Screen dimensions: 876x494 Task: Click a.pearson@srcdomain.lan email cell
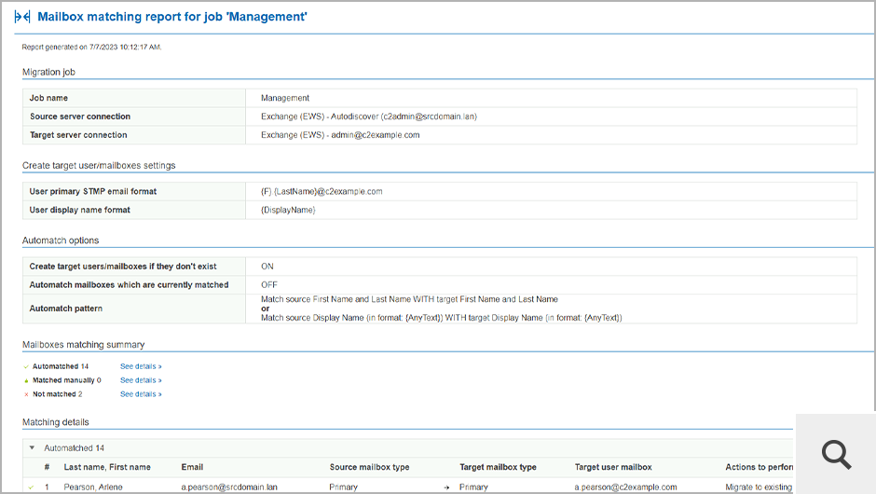pyautogui.click(x=229, y=487)
